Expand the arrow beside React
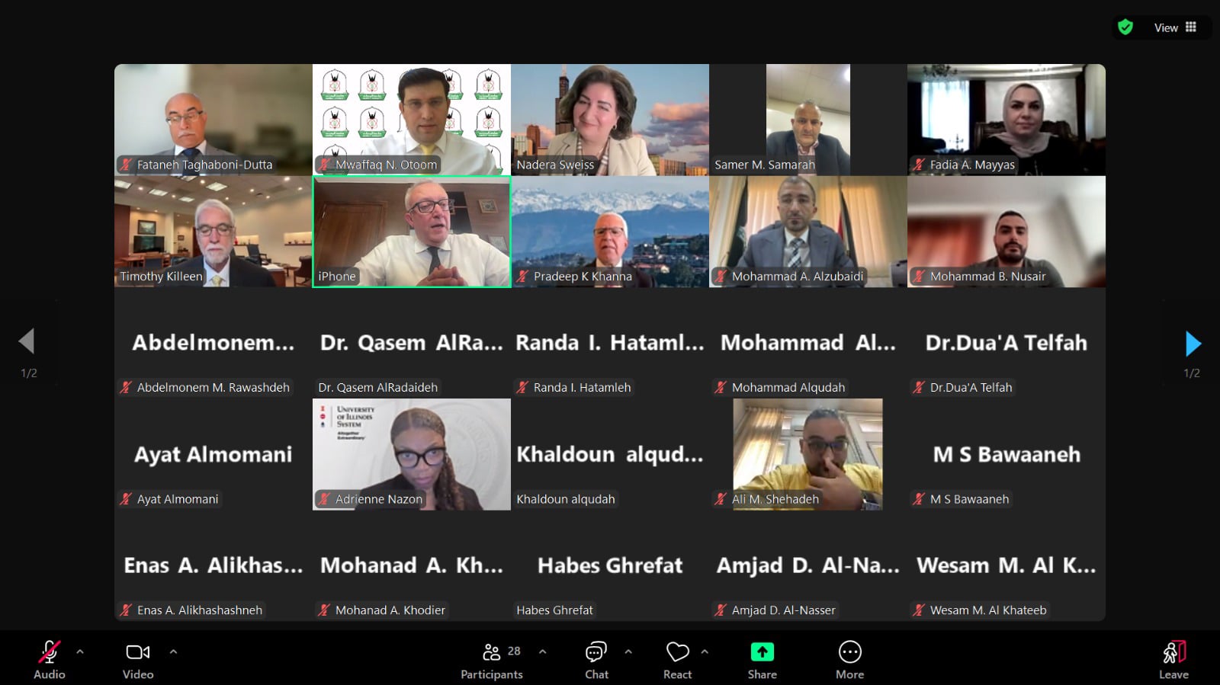 point(705,652)
